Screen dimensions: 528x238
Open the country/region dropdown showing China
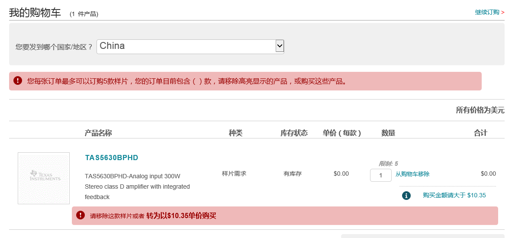pos(190,46)
